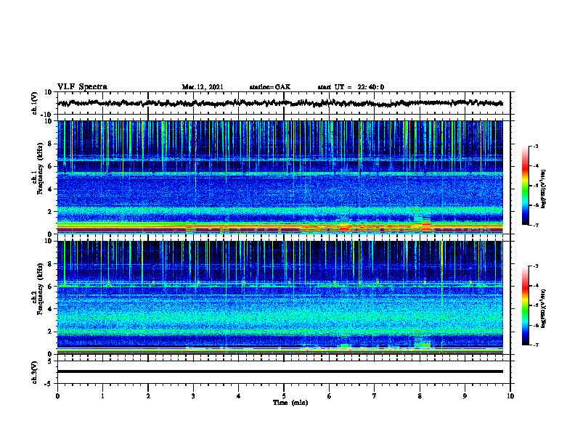The height and width of the screenshot is (444, 575).
Task: Click the "-5" tick on ch.3(V) axis
Action: (x=49, y=384)
